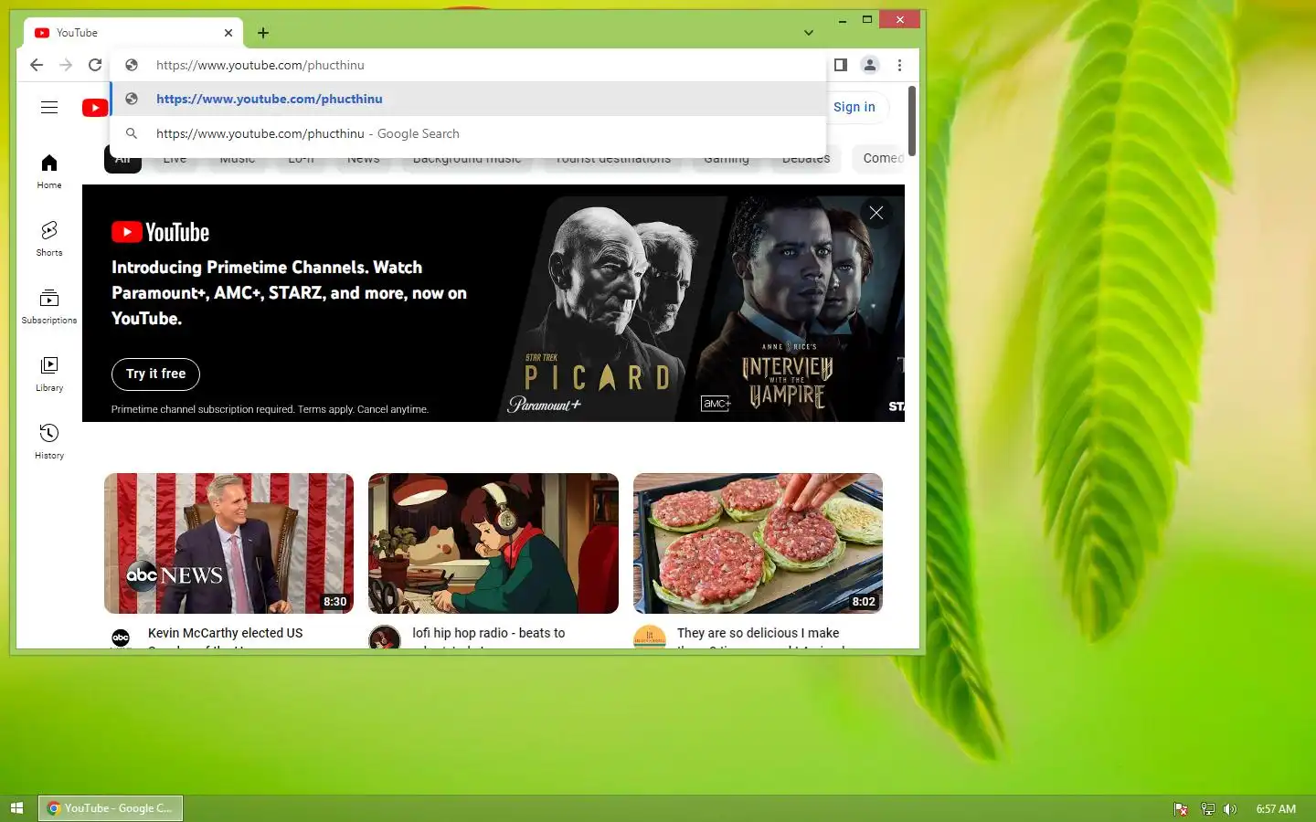The image size is (1316, 822).
Task: Expand the tab search chevron
Action: [809, 33]
